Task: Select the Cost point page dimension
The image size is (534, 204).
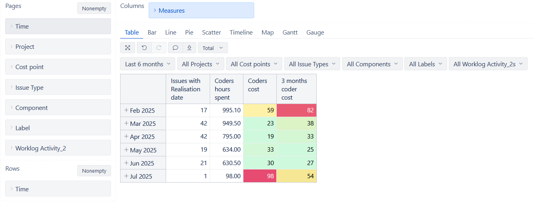Action: (x=58, y=67)
